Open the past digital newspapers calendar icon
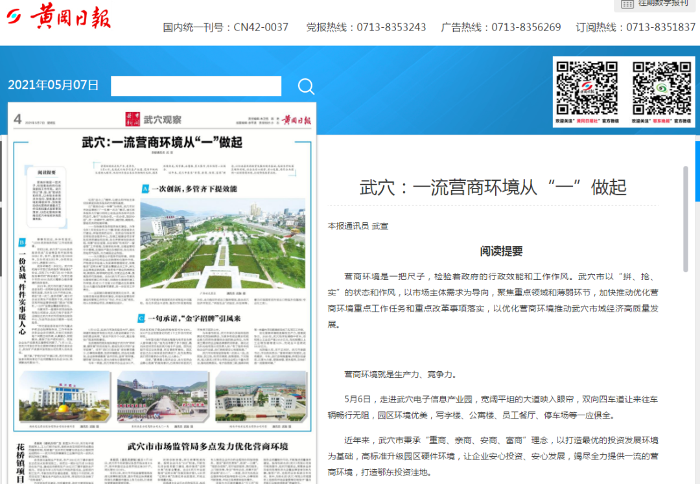Image resolution: width=700 pixels, height=484 pixels. tap(627, 4)
